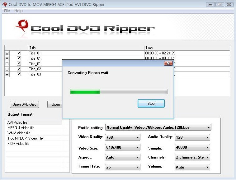Open the Frame Rate dropdown
The width and height of the screenshot is (236, 180).
(x=123, y=167)
